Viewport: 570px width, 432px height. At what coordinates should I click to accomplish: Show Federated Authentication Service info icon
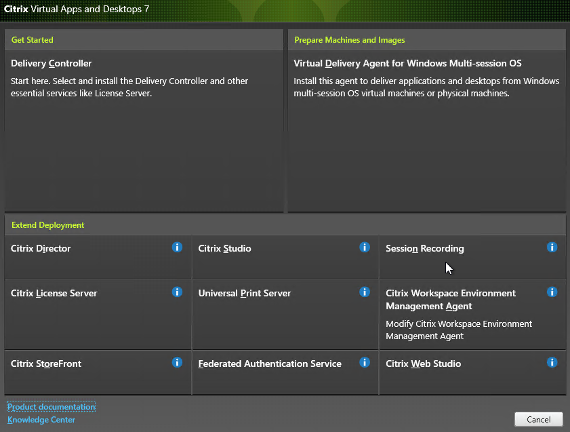point(365,363)
